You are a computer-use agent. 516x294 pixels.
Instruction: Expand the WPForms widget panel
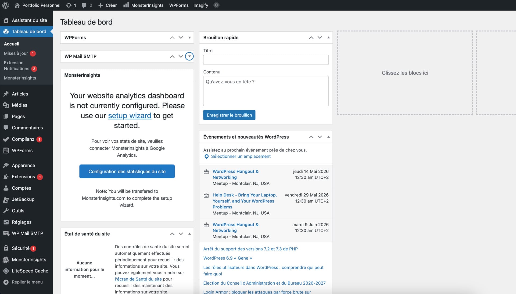tap(189, 38)
